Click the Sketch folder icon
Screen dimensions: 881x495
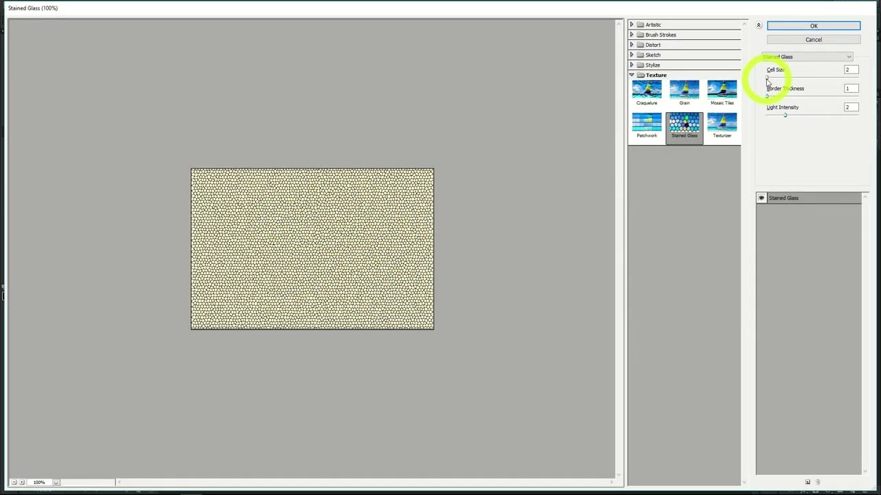[640, 55]
